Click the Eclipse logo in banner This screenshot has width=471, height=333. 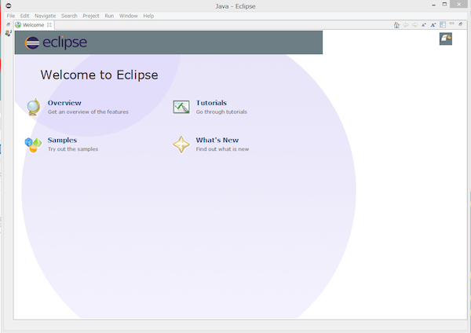[x=56, y=42]
